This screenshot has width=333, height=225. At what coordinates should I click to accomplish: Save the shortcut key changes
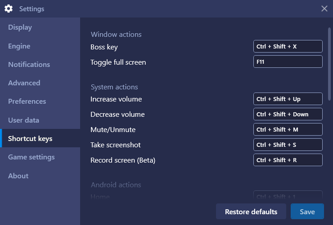(307, 212)
